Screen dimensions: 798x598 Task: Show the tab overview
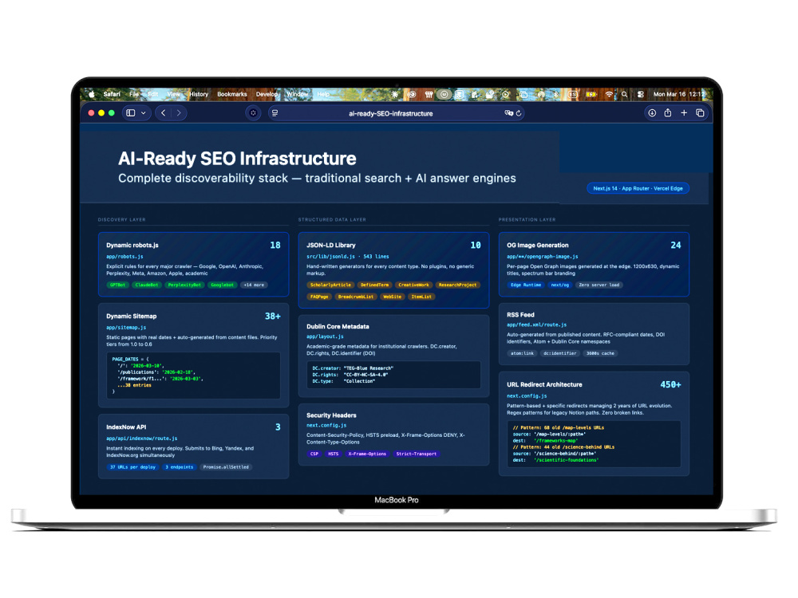click(700, 113)
